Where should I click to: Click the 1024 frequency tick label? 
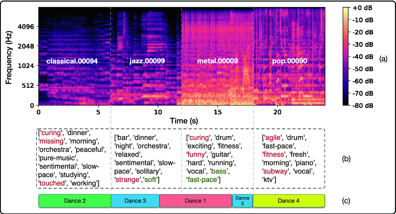coord(26,66)
